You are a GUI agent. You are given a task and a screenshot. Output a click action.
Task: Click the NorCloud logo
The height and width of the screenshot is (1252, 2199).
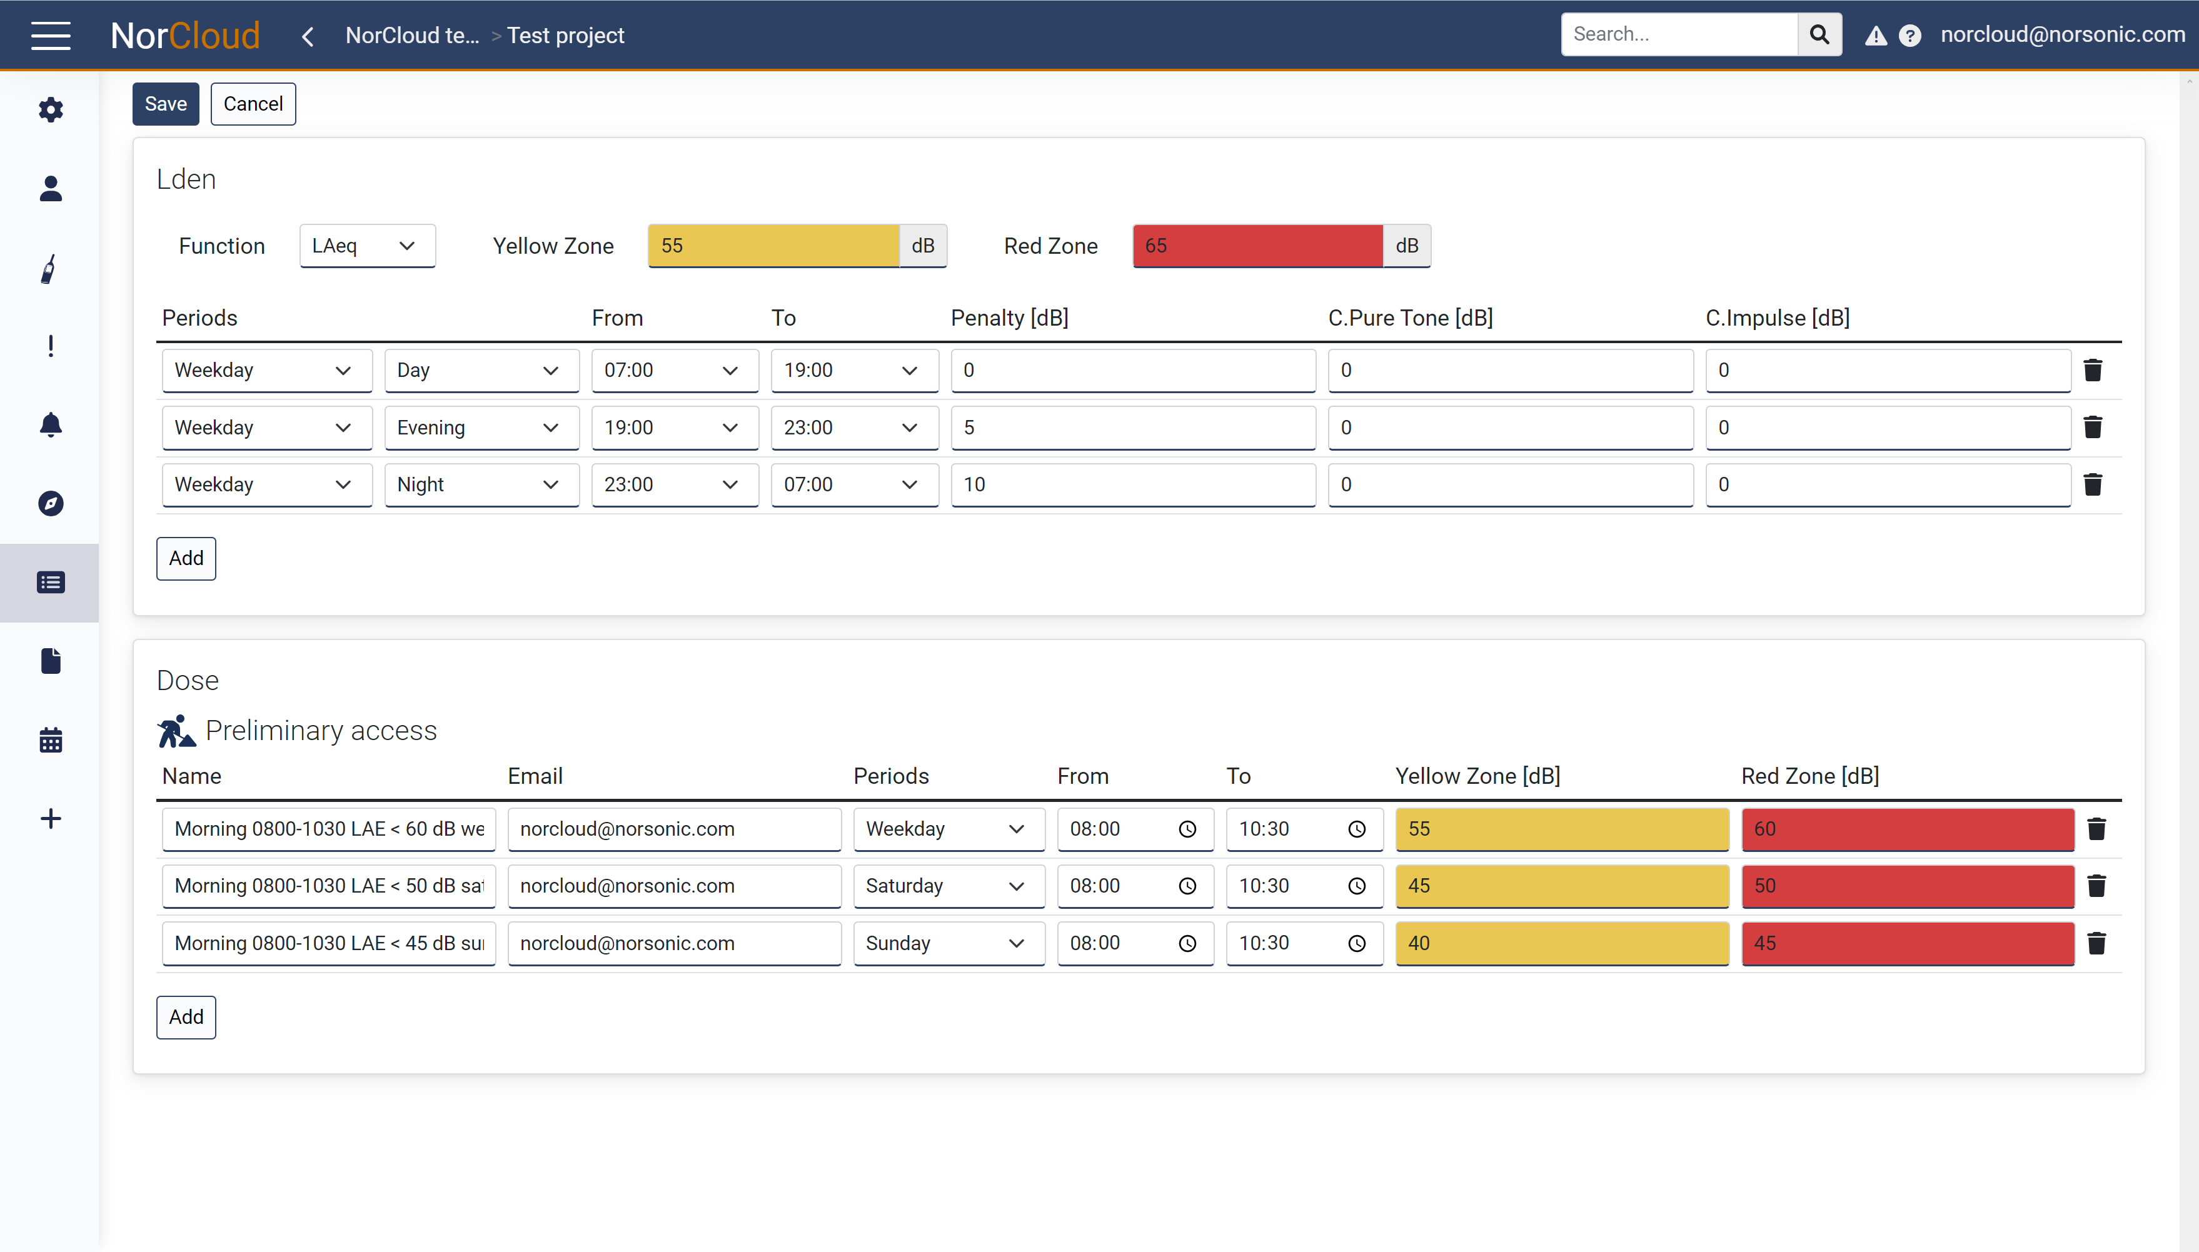(185, 35)
